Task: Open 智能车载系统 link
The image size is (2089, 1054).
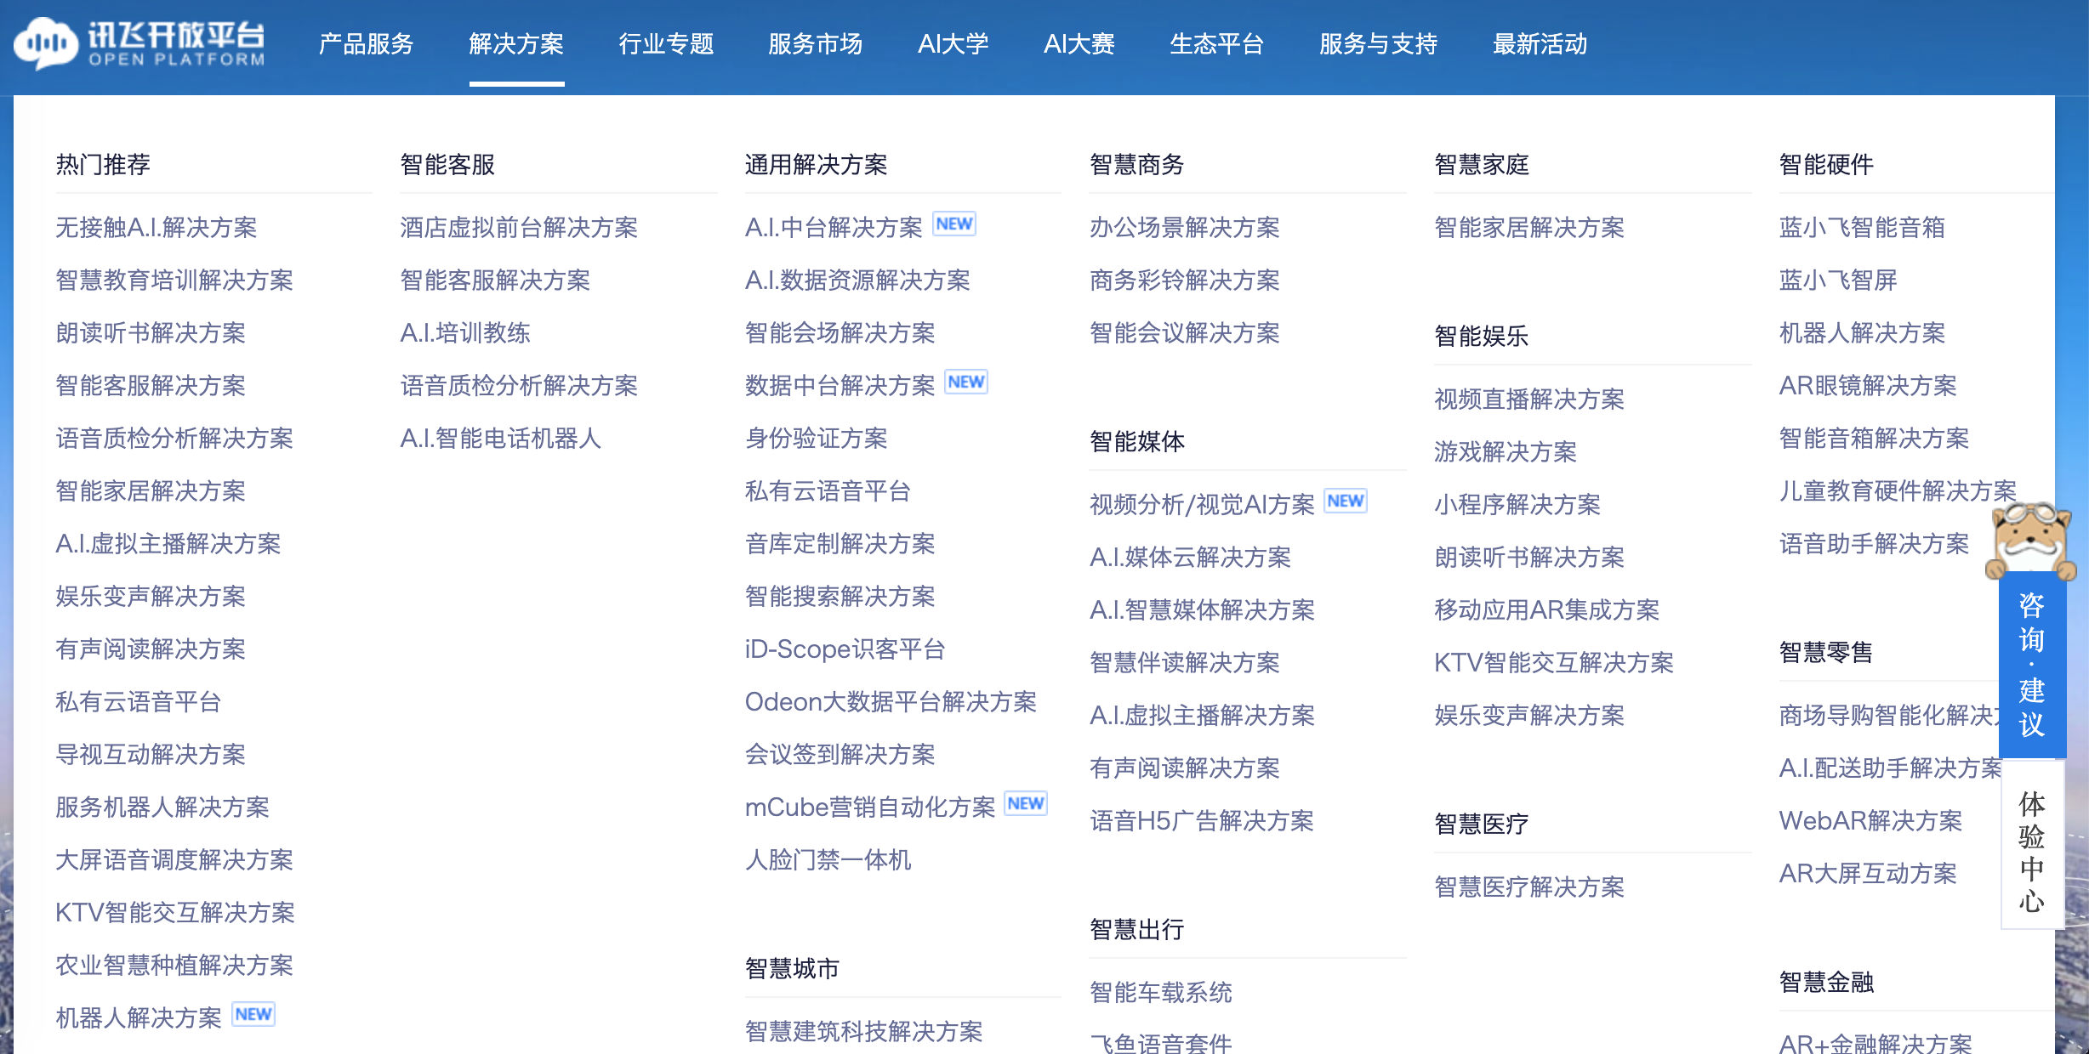Action: tap(1161, 993)
